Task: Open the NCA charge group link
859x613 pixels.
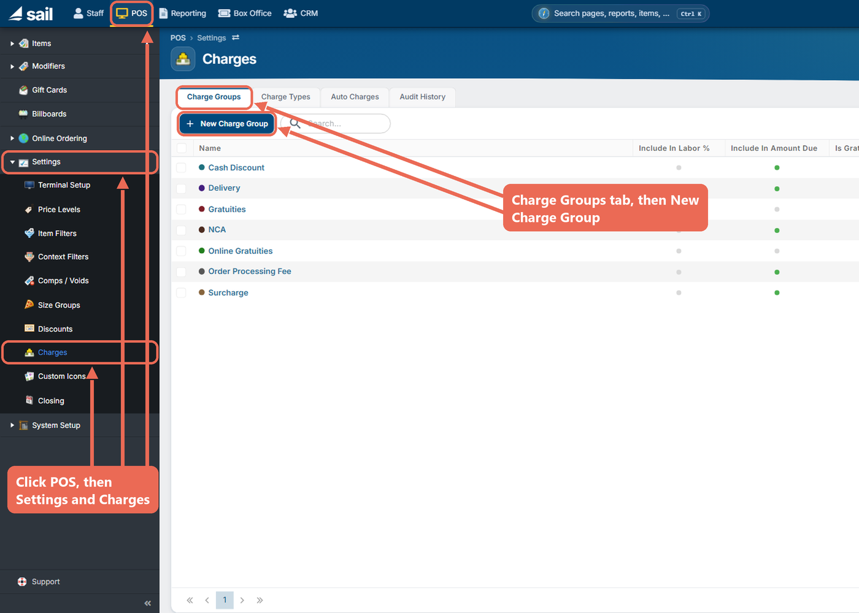Action: coord(217,230)
